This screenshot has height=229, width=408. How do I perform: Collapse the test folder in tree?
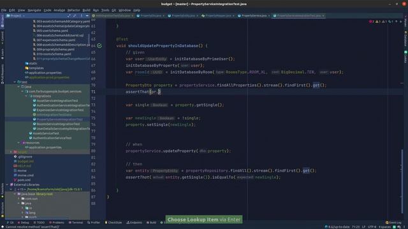(15, 82)
